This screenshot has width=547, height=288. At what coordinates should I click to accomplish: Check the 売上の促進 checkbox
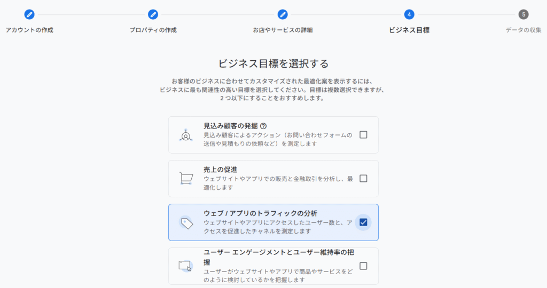pyautogui.click(x=363, y=179)
